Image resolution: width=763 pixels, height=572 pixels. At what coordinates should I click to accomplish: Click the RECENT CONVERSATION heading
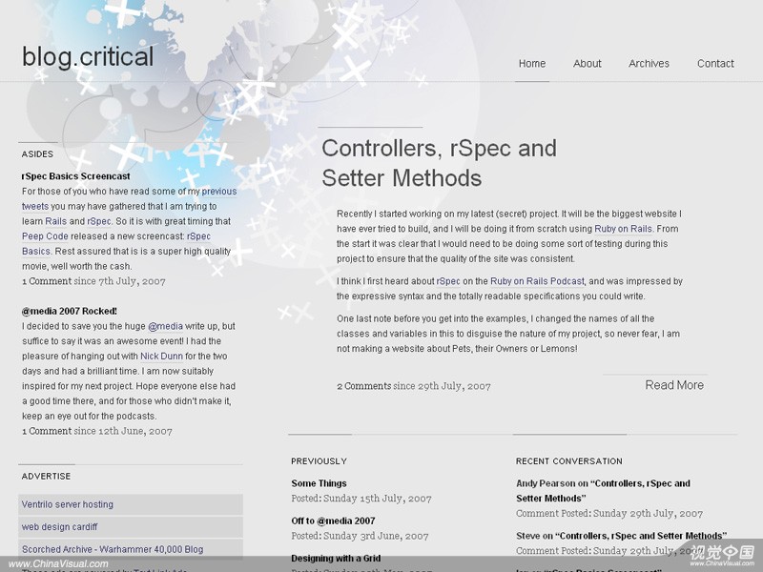coord(568,461)
